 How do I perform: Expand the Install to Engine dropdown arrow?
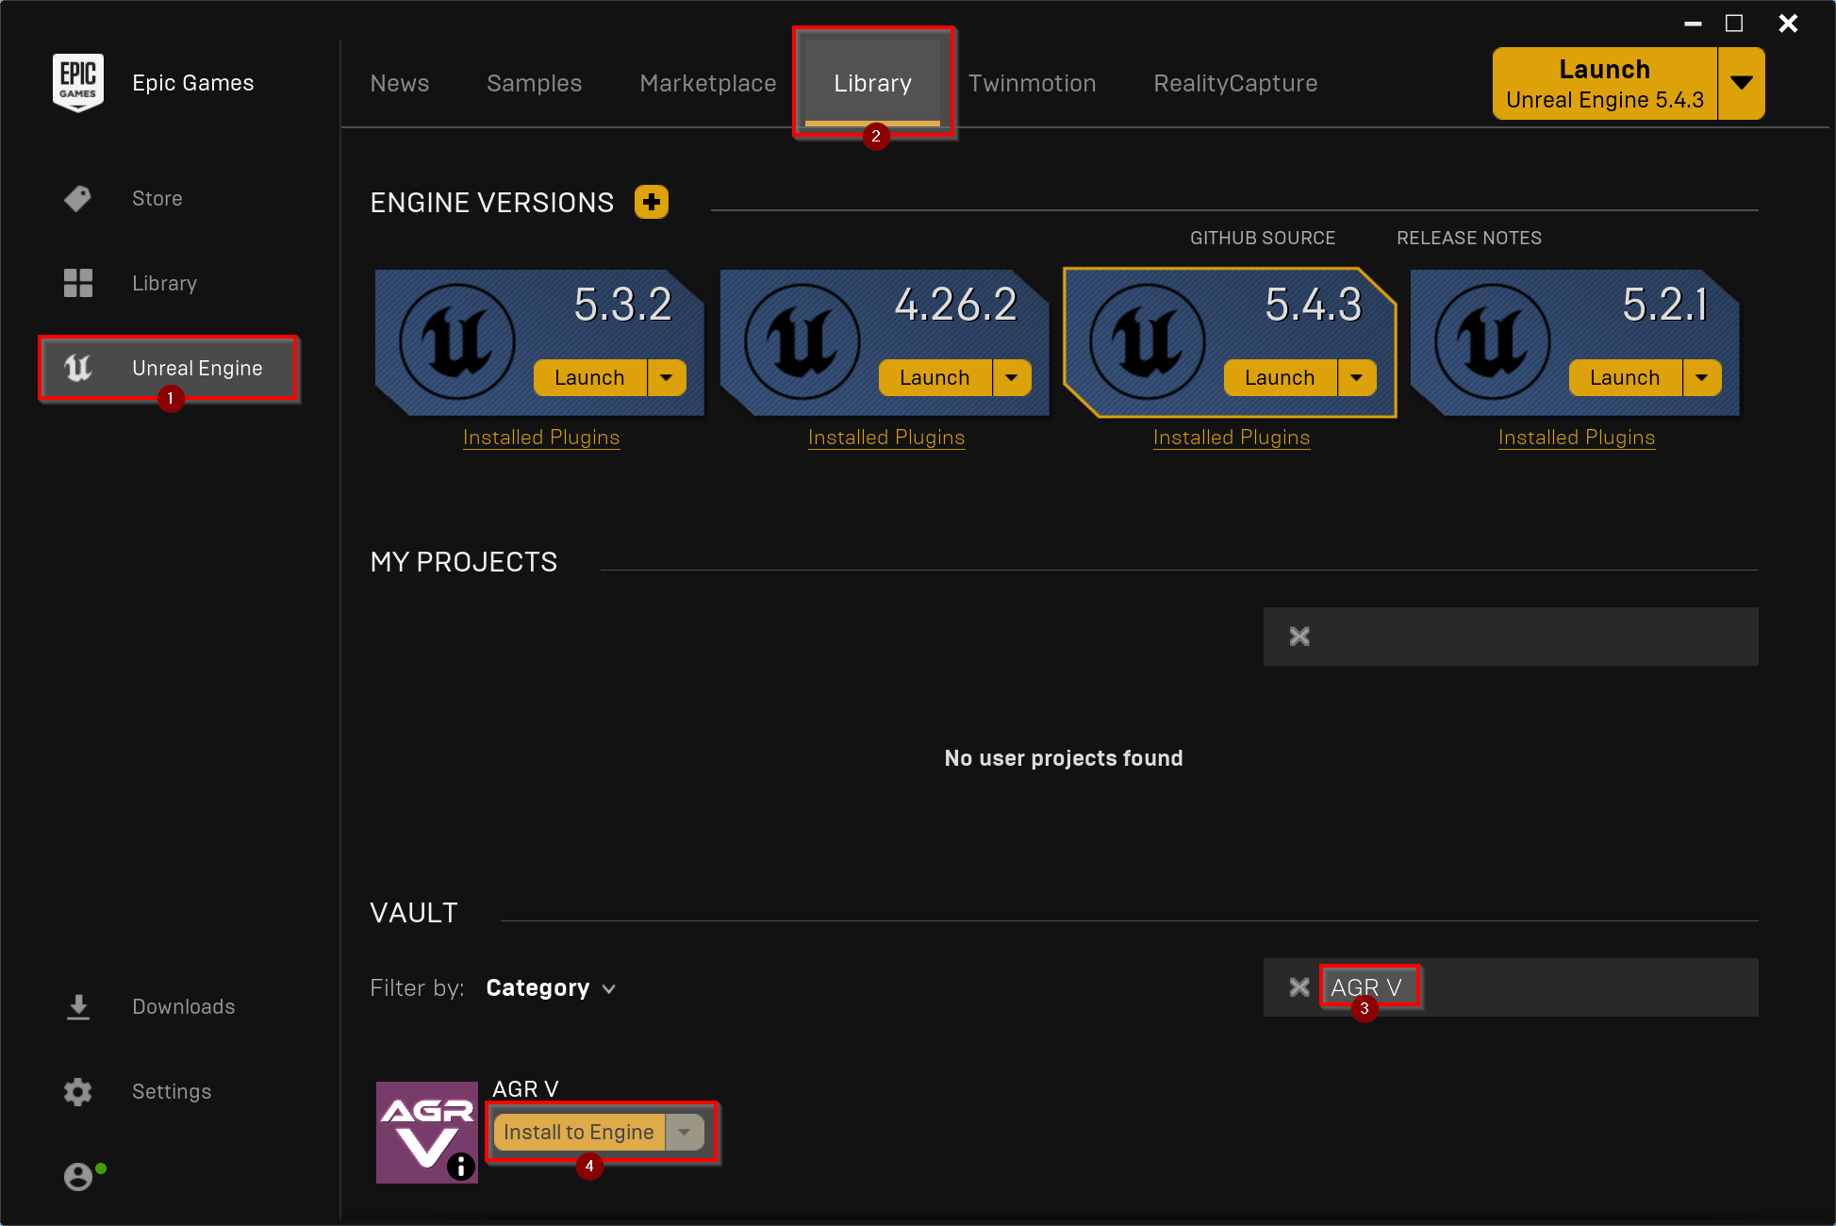tap(686, 1133)
